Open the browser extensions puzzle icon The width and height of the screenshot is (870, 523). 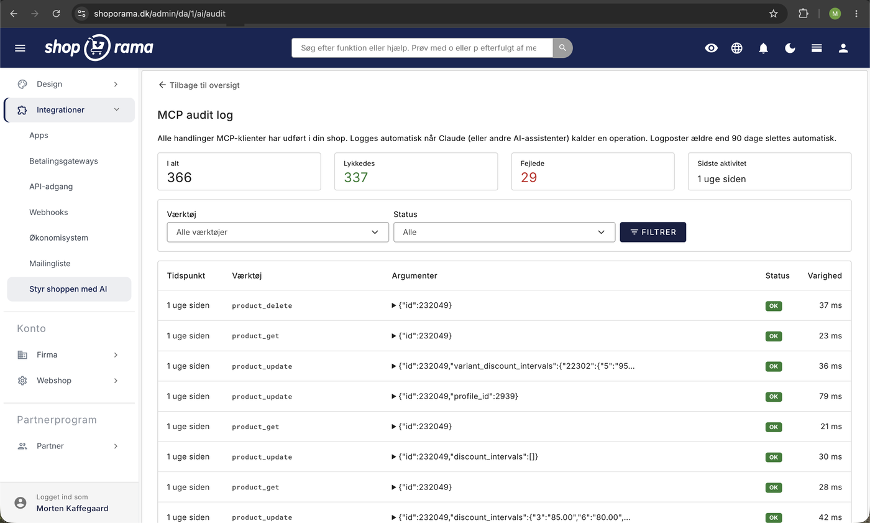click(804, 13)
